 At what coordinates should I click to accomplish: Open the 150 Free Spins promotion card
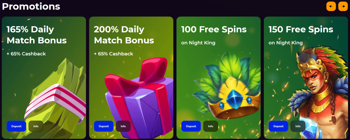(x=306, y=78)
